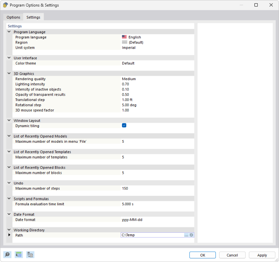Screen dimensions: 279x262
Task: Select the Unit system row label
Action: pyautogui.click(x=25, y=48)
